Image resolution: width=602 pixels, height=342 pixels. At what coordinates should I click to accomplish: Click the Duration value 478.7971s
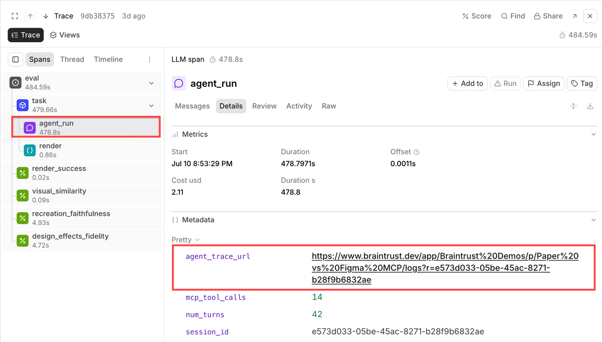pos(298,164)
